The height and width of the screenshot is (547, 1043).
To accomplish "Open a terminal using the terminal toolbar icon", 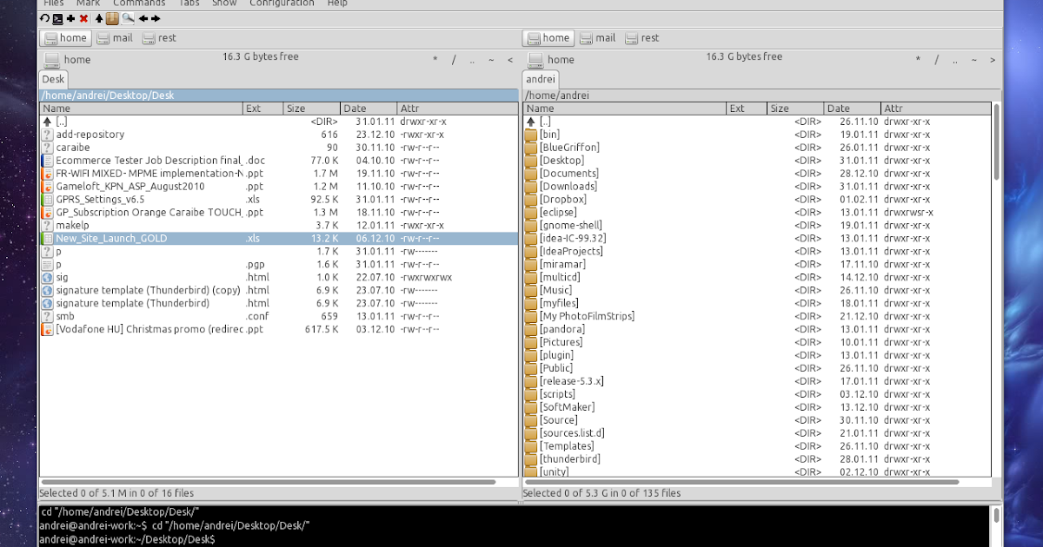I will pos(57,18).
